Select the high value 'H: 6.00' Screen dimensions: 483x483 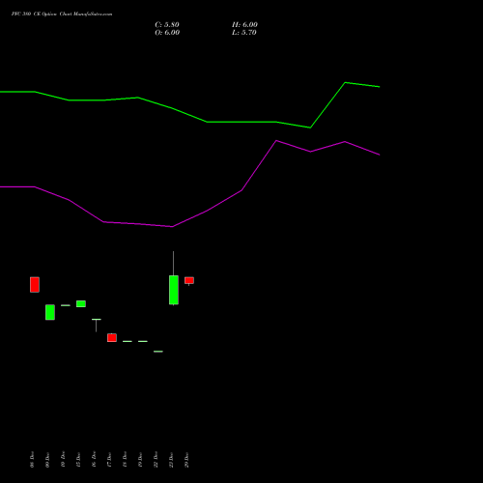click(244, 25)
